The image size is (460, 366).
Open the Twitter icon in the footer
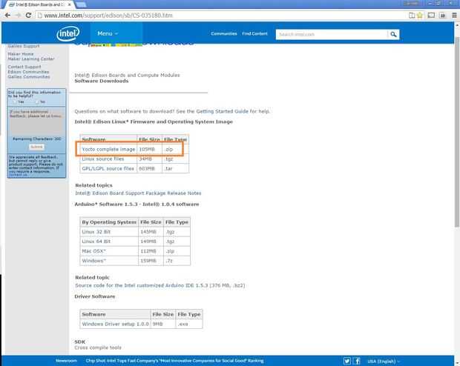point(347,361)
